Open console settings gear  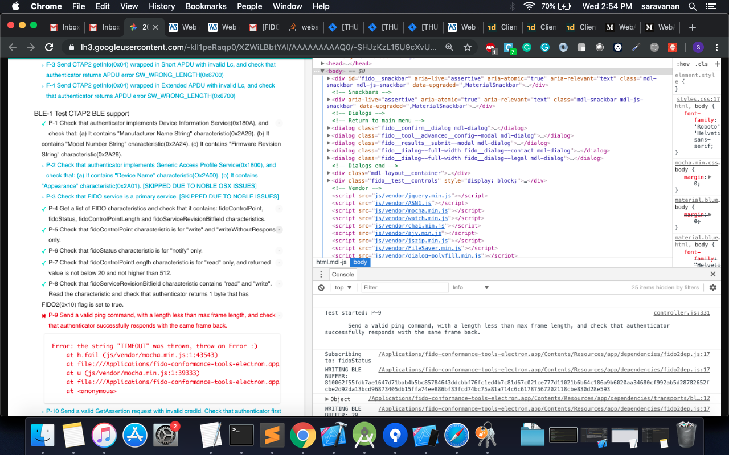(x=713, y=288)
